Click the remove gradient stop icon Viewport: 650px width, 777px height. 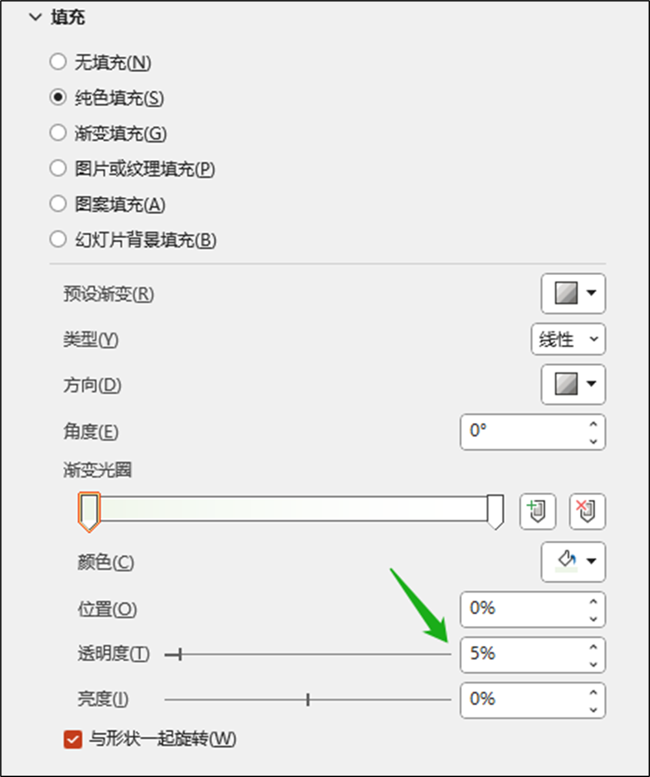coord(587,512)
